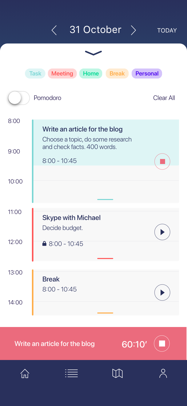Open the map icon in bottom navigation
Viewport: 187px width, 406px height.
coord(117,373)
